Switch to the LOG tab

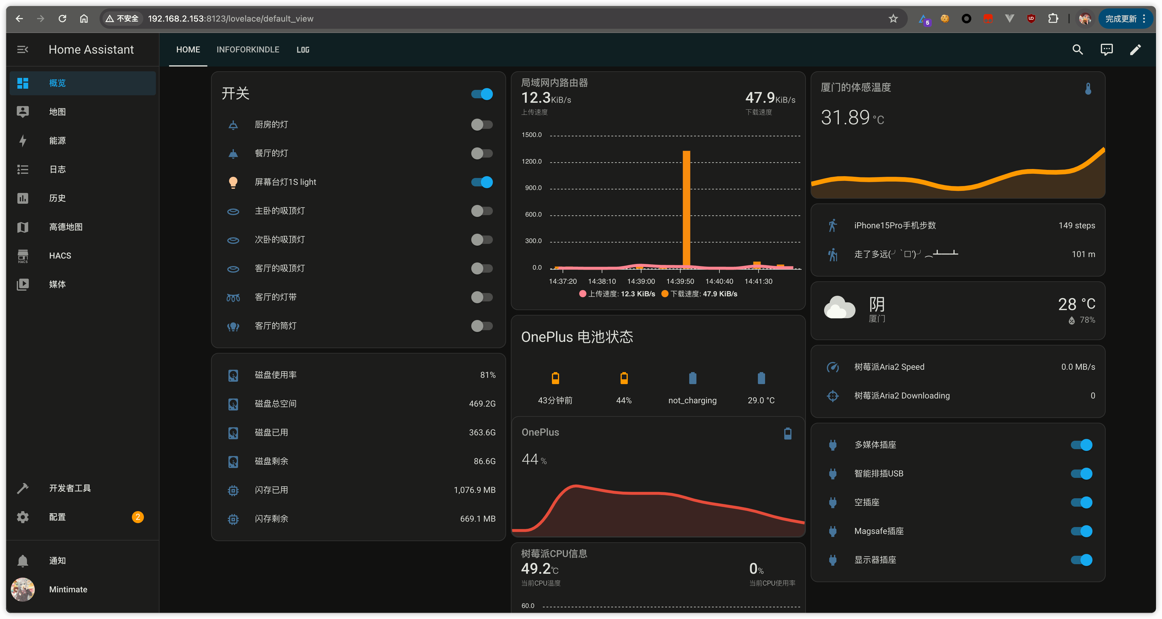click(303, 50)
